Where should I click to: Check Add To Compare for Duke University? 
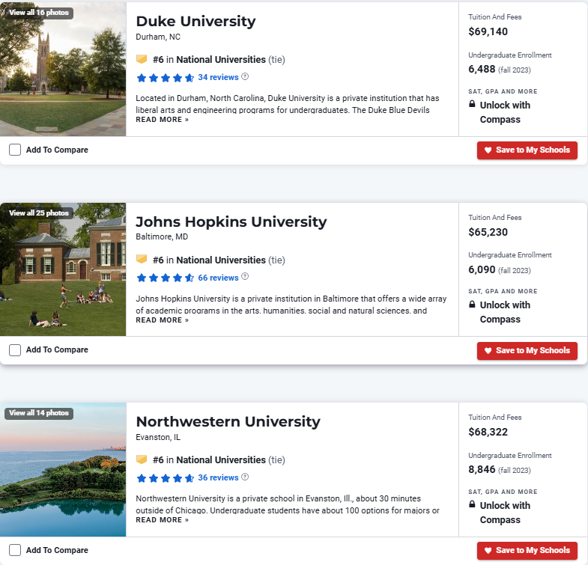tap(15, 150)
